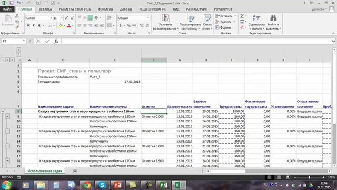Click the Вставить (Insert cells) button
Image resolution: width=337 pixels, height=190 pixels.
pyautogui.click(x=225, y=16)
